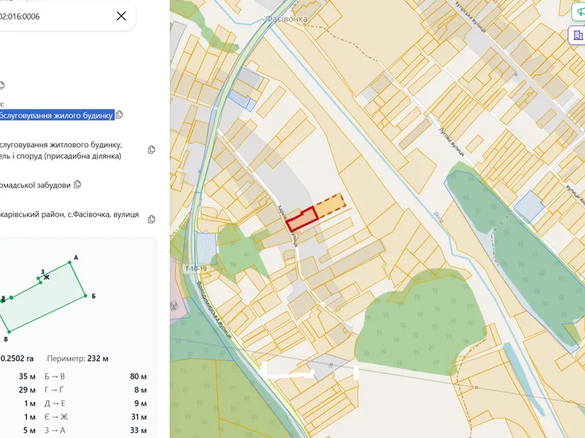Screen dimensions: 585x438
Task: Click the Лугова вулиця street label
Action: pyautogui.click(x=452, y=142)
